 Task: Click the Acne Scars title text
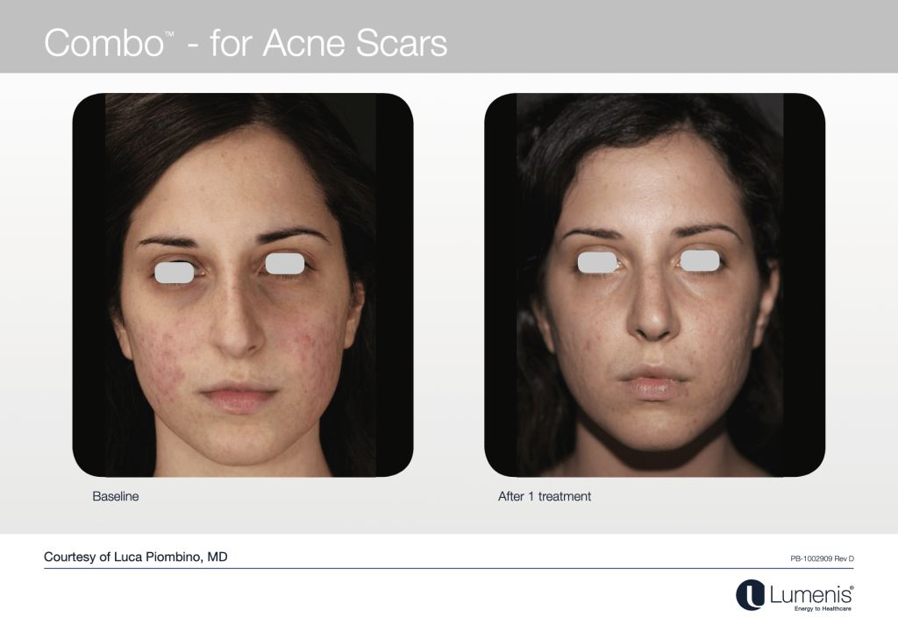pyautogui.click(x=355, y=43)
